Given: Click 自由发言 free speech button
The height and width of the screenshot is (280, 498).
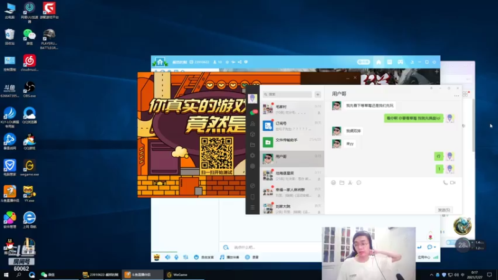Looking at the screenshot, I should click(204, 257).
